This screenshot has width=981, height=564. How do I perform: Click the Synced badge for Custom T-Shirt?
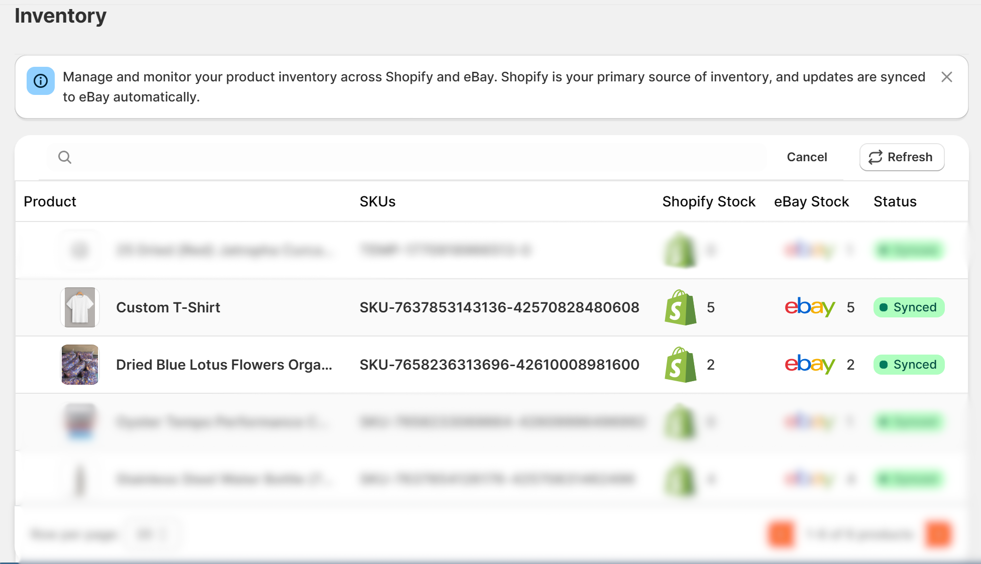909,307
